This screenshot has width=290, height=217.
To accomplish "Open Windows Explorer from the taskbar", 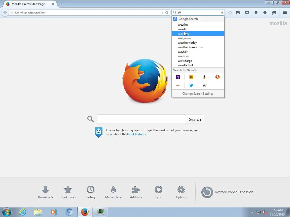I will [x=38, y=212].
